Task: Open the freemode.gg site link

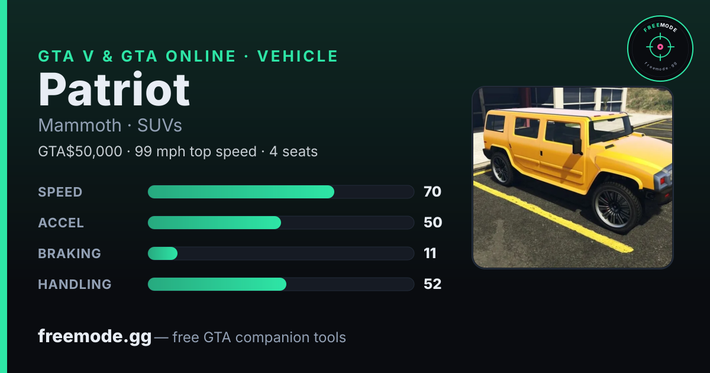Action: [x=95, y=337]
